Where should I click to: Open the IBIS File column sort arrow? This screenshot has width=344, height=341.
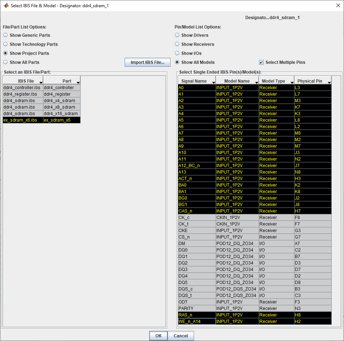pyautogui.click(x=41, y=82)
